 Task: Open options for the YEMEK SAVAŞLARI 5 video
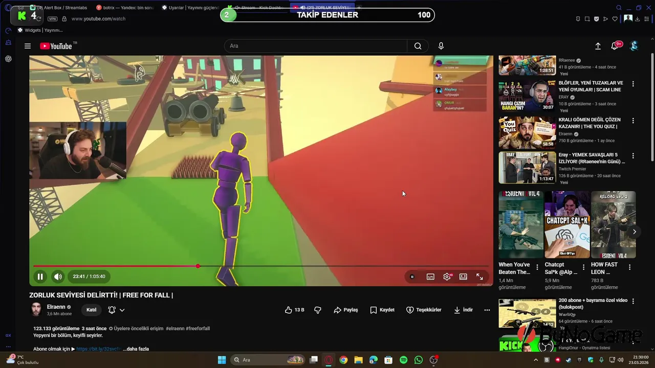pyautogui.click(x=633, y=156)
